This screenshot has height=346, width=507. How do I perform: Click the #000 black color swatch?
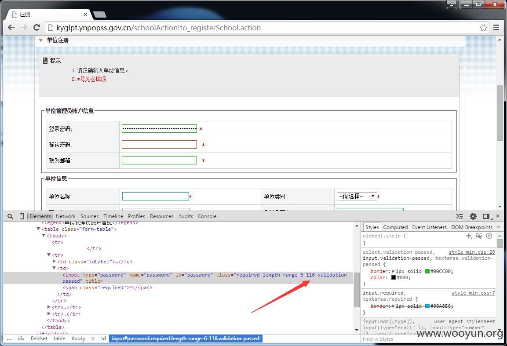(x=394, y=277)
